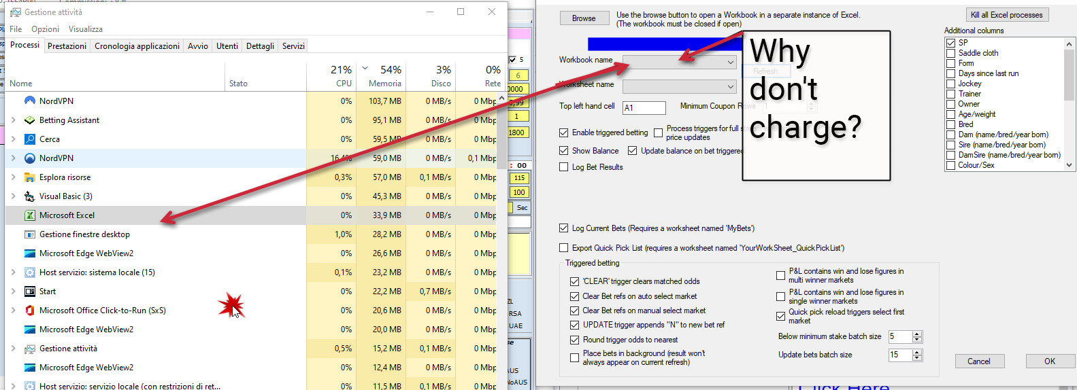This screenshot has height=390, width=1077.
Task: Click the Top left hand cell field
Action: pos(644,107)
